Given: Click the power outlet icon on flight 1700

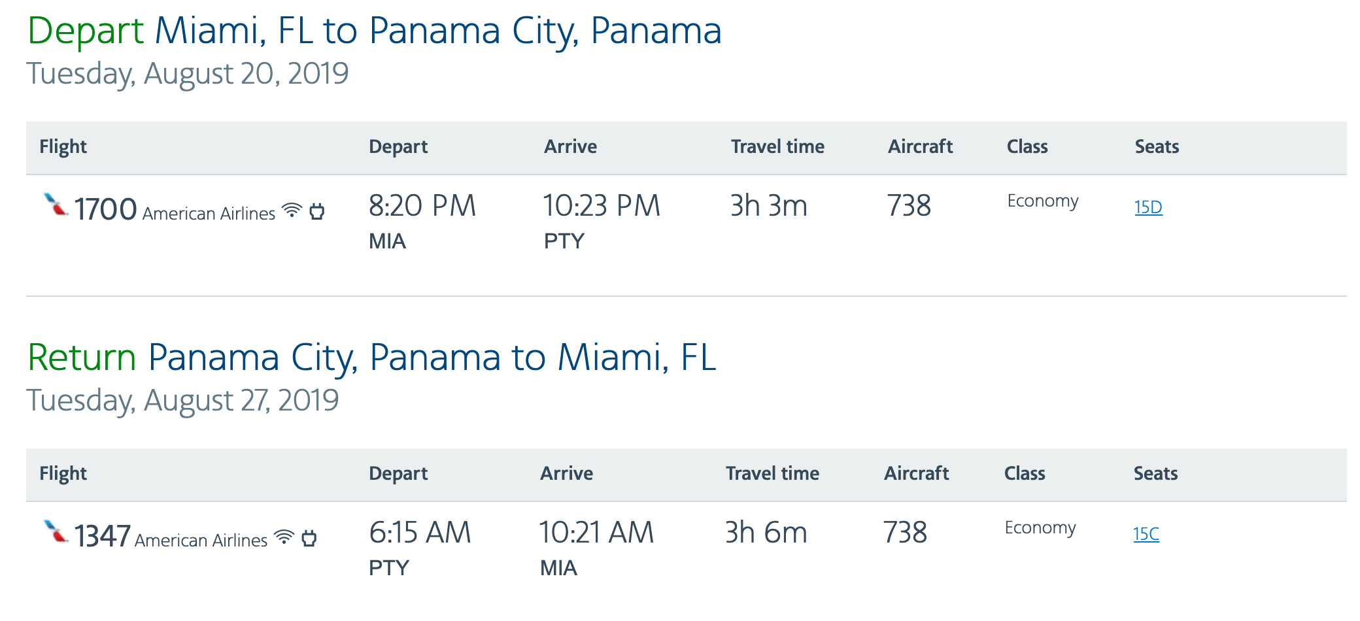Looking at the screenshot, I should [317, 211].
